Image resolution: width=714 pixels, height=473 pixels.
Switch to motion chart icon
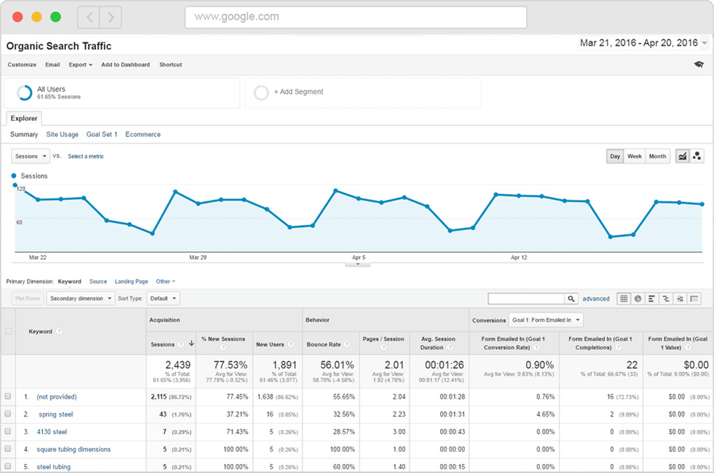pos(697,156)
